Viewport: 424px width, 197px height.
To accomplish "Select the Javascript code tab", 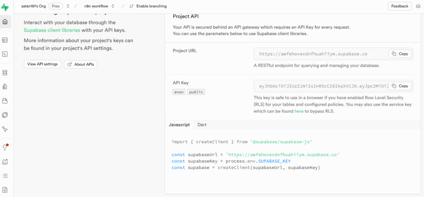I will click(179, 125).
